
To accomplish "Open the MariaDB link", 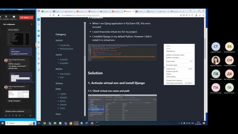I will click(63, 98).
